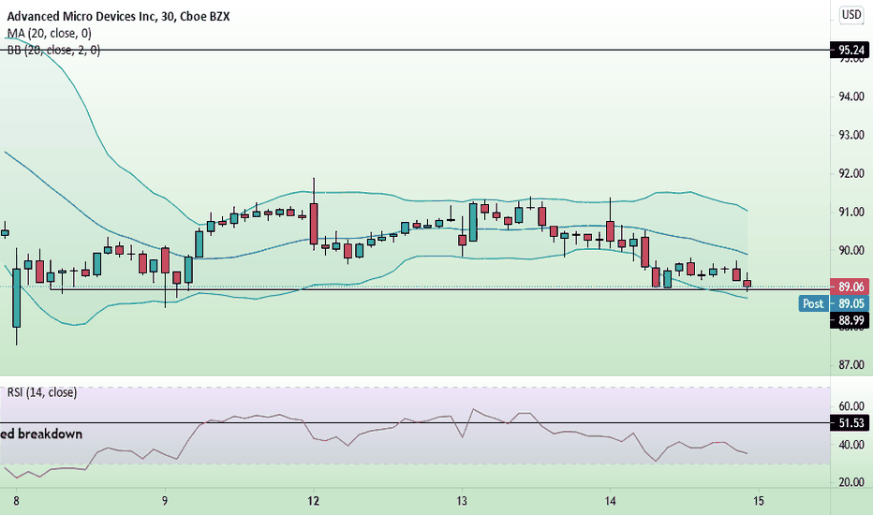
Task: Click the Advanced Micro Devices Inc chart title
Action: tap(118, 16)
